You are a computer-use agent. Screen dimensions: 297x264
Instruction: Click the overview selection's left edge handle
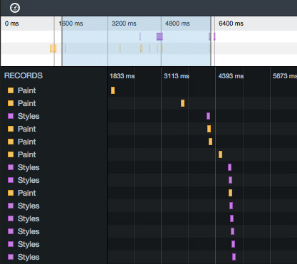[x=62, y=41]
